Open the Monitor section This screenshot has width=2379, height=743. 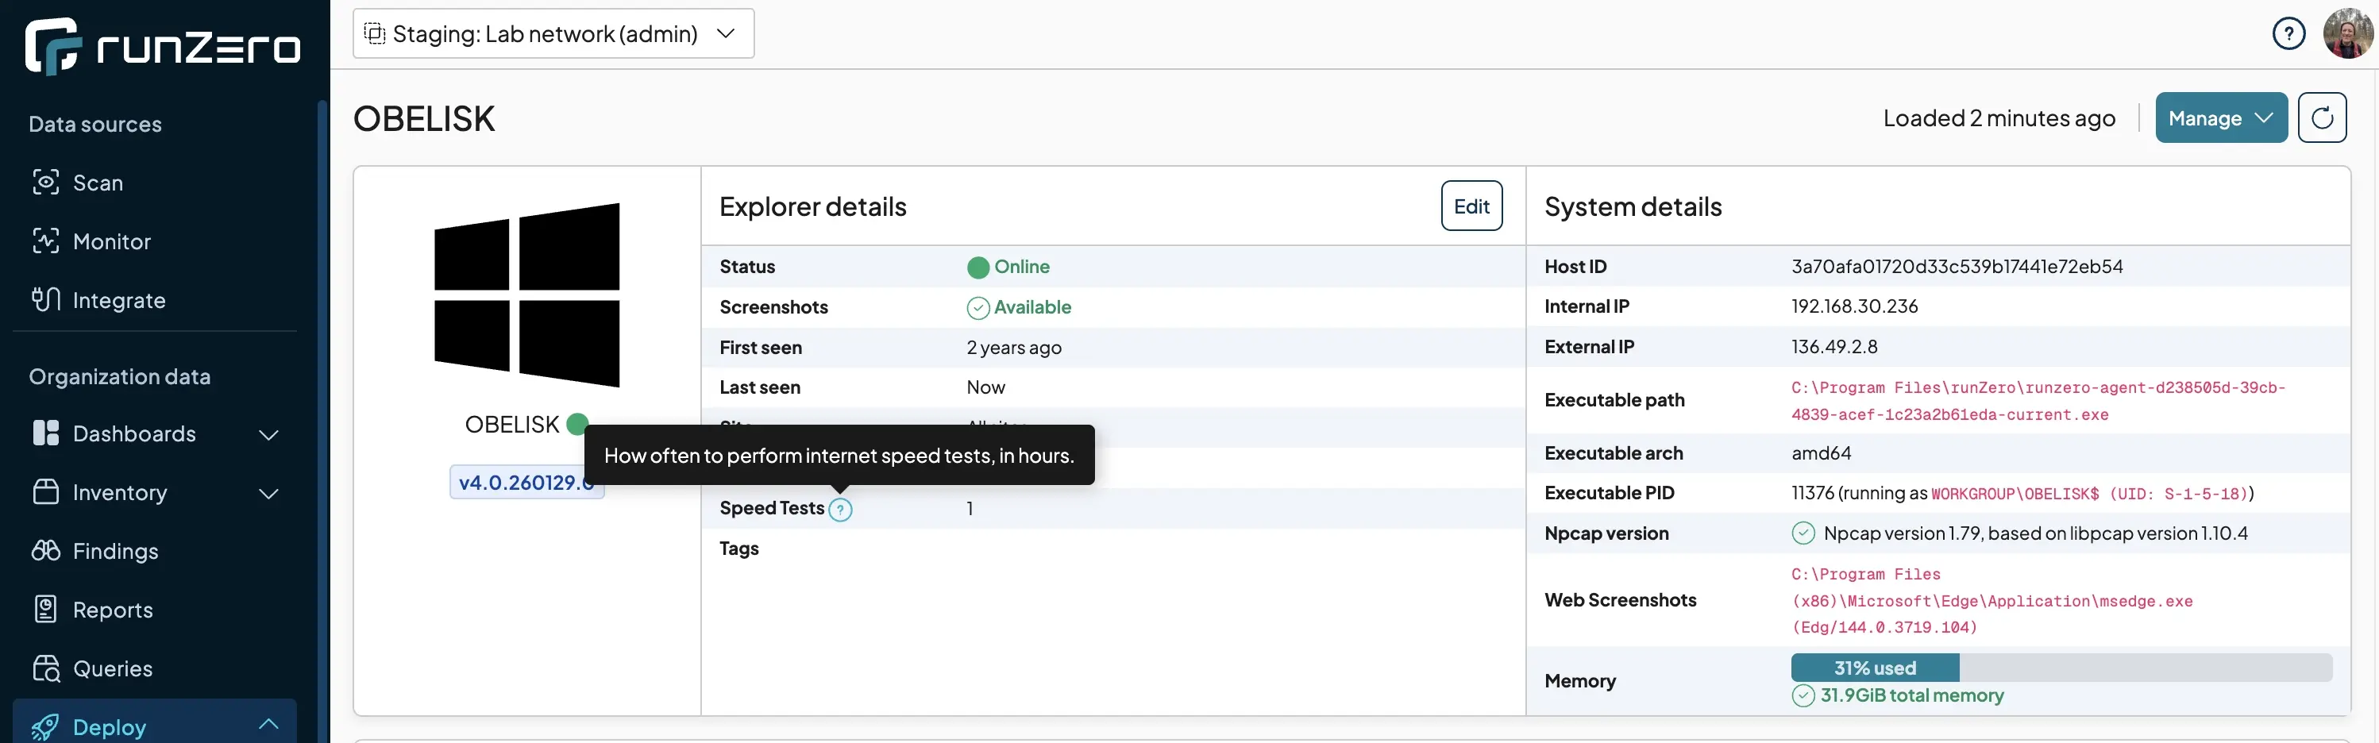click(111, 241)
